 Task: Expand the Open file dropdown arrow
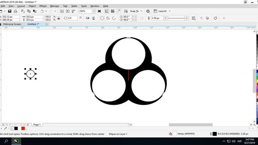pyautogui.click(x=4, y=11)
